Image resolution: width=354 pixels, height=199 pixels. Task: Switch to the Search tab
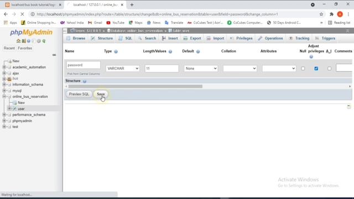(x=147, y=38)
